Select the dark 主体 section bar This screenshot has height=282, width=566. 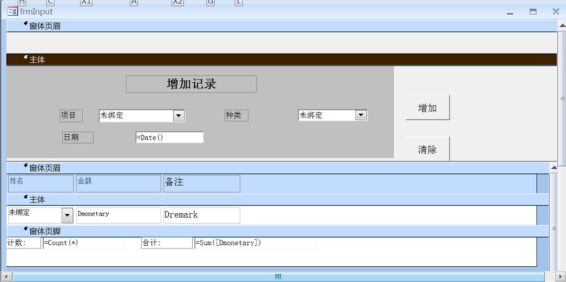[x=281, y=60]
